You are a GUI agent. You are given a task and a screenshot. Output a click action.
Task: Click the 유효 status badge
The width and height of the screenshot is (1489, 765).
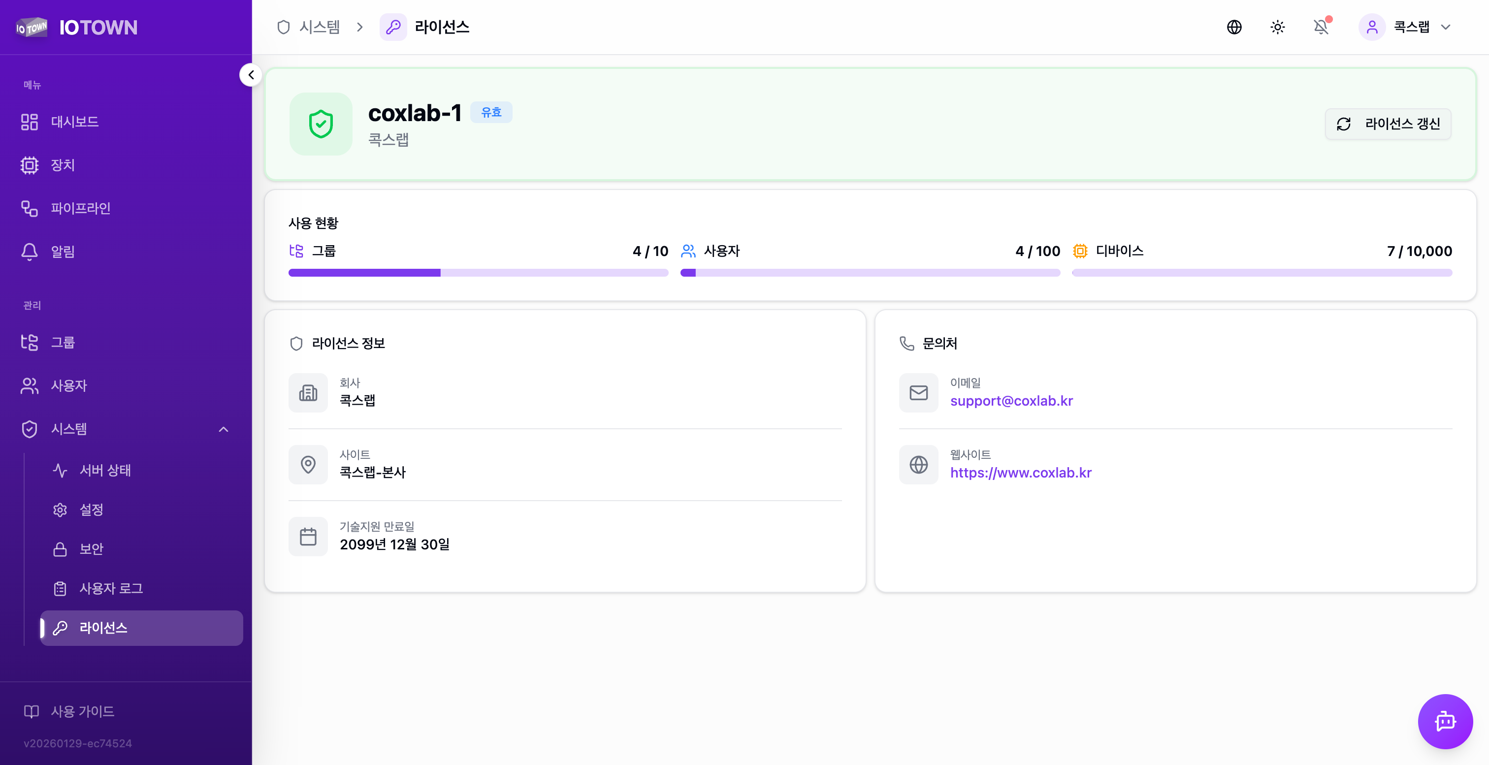pyautogui.click(x=491, y=112)
